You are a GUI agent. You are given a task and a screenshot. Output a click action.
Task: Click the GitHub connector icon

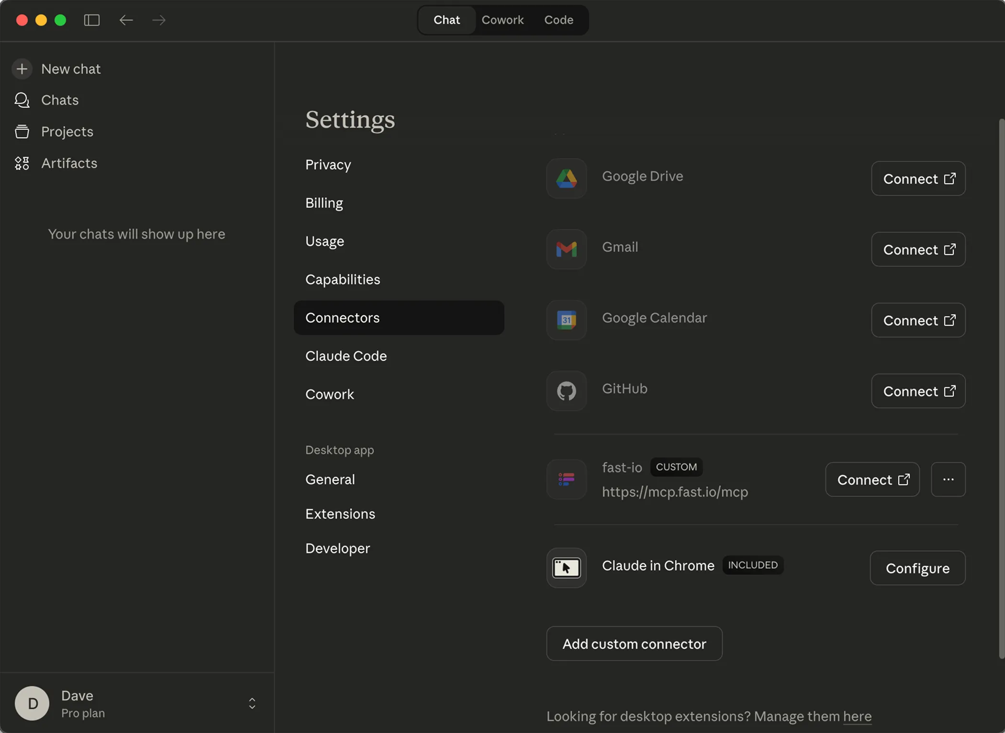pos(566,391)
